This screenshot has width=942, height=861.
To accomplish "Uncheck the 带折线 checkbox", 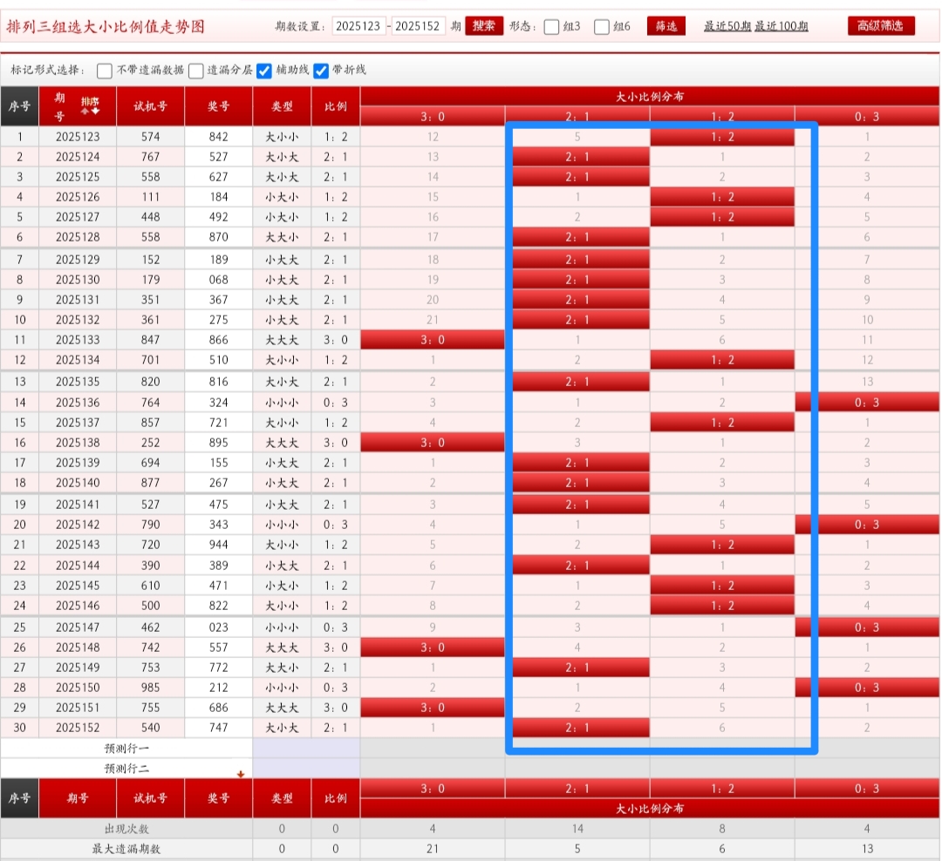I will tap(321, 71).
